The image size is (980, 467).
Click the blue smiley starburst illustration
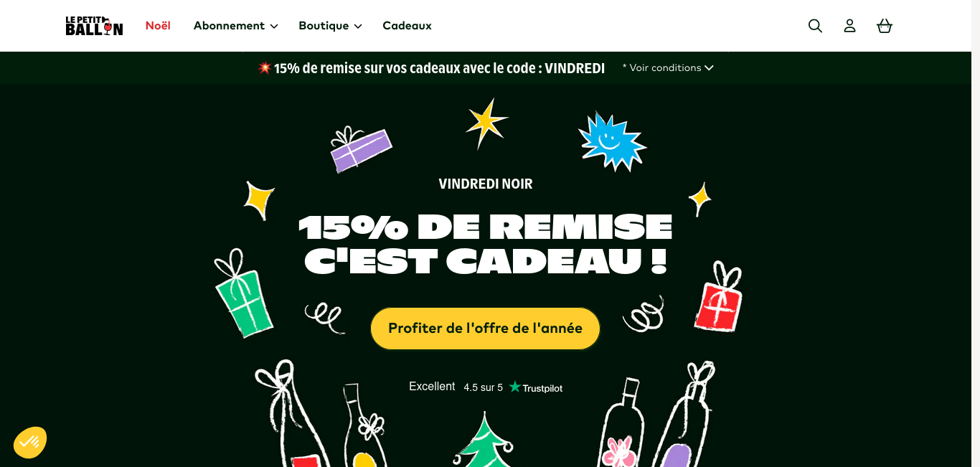pos(611,141)
